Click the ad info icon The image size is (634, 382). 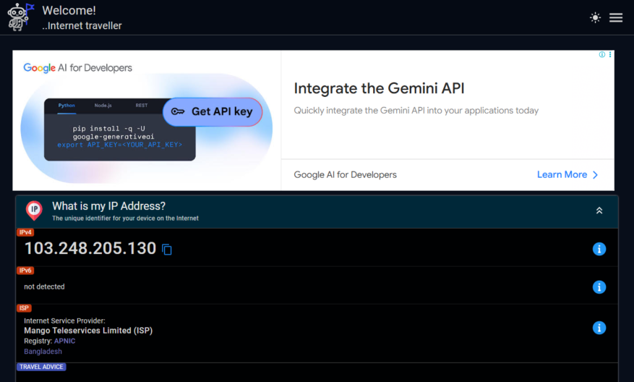point(601,55)
